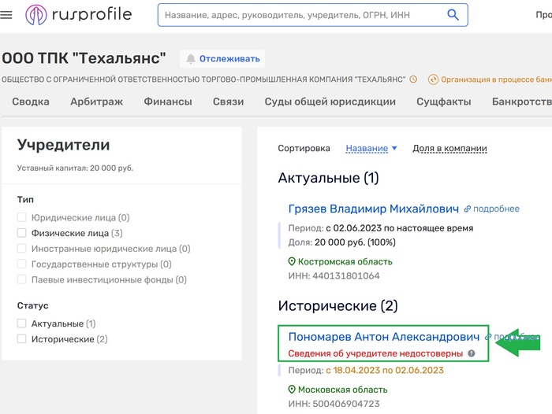The image size is (552, 414).
Task: Open the Сводка tab
Action: [31, 102]
